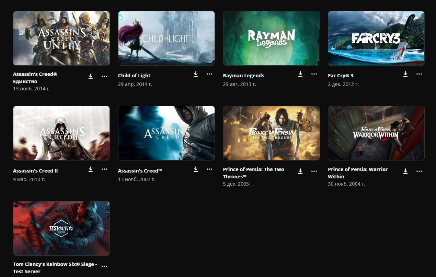The height and width of the screenshot is (277, 436).
Task: Download Assassin's Creed® Единство
Action: coord(91,76)
